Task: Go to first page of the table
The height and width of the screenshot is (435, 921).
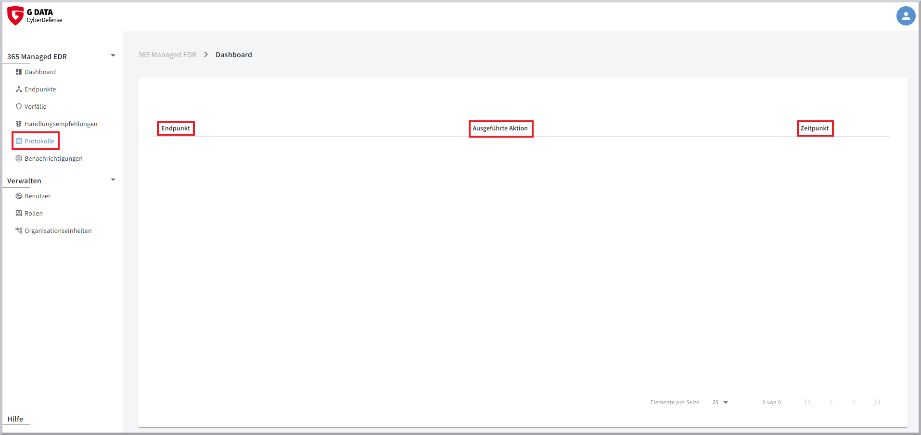Action: point(808,402)
